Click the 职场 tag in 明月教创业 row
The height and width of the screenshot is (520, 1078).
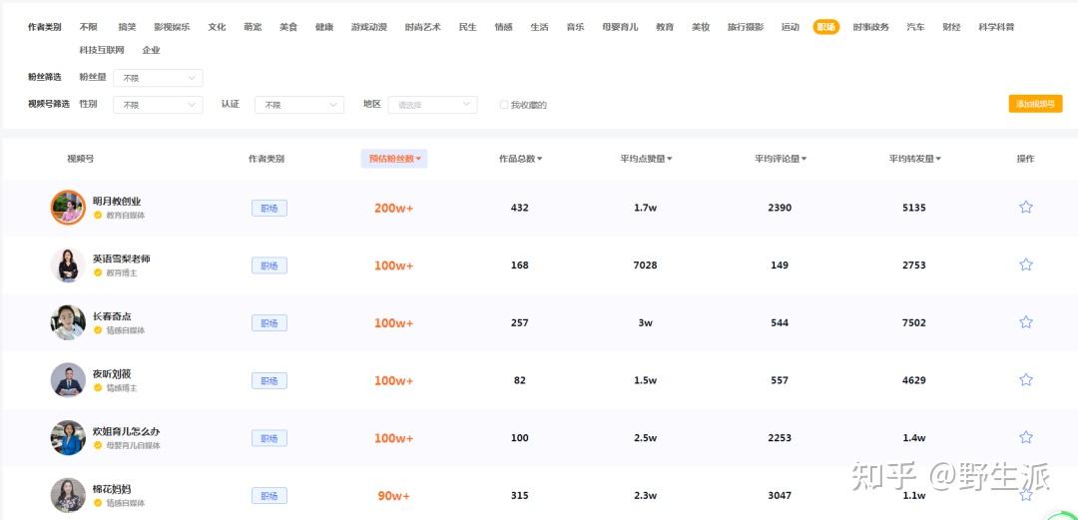tap(269, 208)
